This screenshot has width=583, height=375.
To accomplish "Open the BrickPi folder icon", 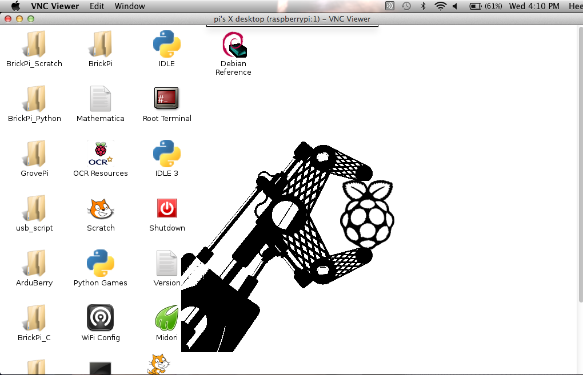I will point(101,44).
